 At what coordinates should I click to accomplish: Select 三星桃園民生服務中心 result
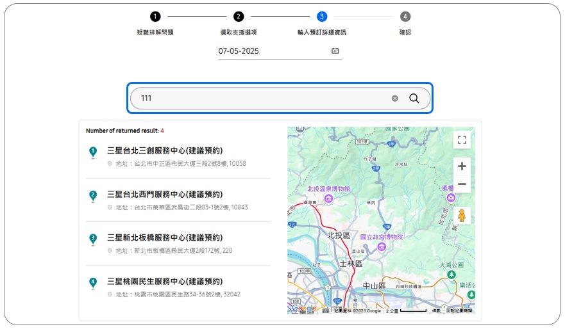pyautogui.click(x=165, y=281)
